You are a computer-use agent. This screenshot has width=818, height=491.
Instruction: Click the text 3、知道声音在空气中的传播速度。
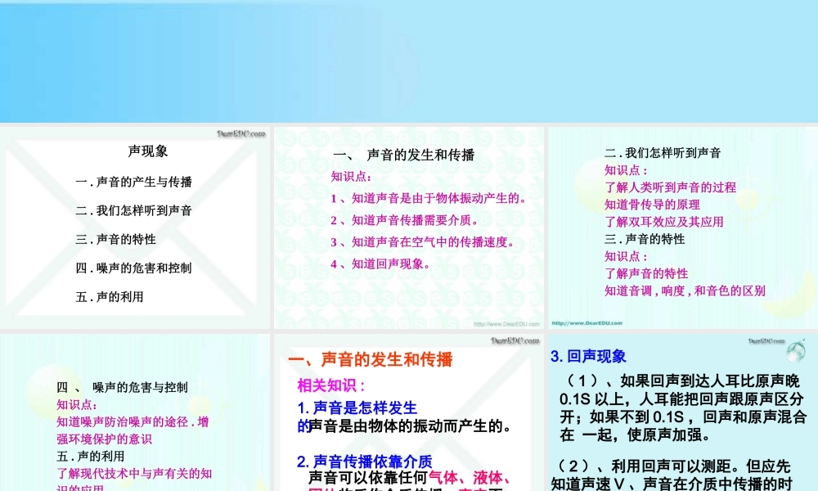(423, 242)
